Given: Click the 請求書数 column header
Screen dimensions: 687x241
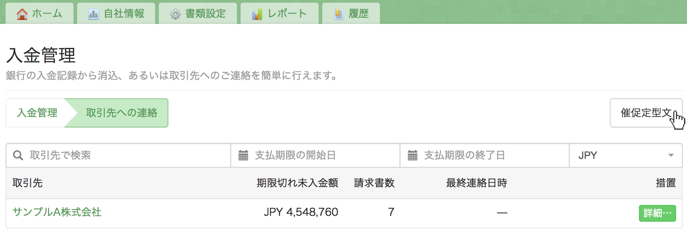Looking at the screenshot, I should pos(374,183).
